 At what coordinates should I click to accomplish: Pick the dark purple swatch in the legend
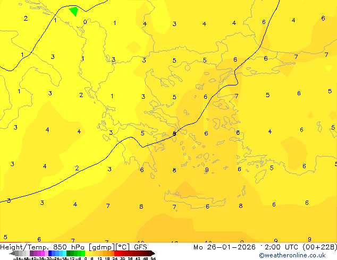click(x=31, y=253)
